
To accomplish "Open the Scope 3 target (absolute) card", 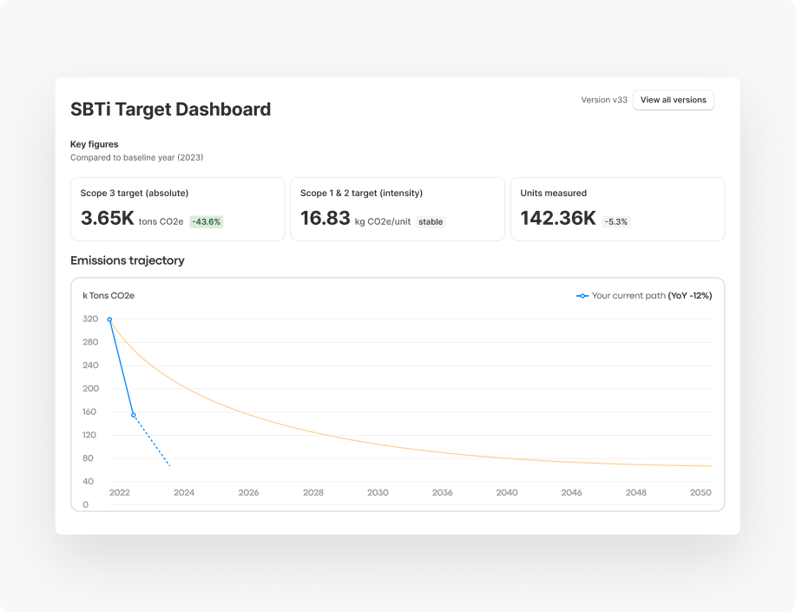I will [x=177, y=209].
